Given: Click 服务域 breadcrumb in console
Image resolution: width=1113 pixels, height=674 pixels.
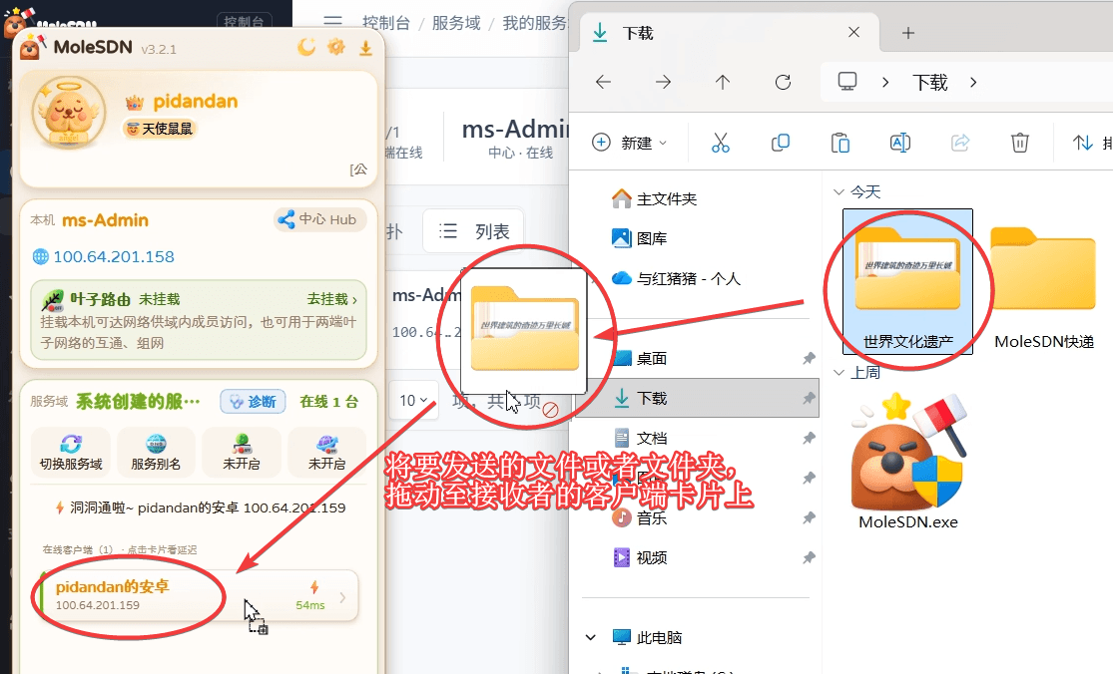Looking at the screenshot, I should click(x=456, y=23).
